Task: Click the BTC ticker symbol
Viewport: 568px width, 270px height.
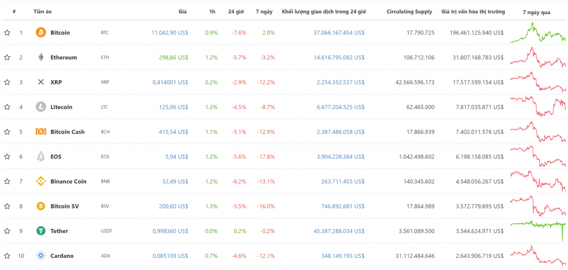Action: pyautogui.click(x=105, y=33)
